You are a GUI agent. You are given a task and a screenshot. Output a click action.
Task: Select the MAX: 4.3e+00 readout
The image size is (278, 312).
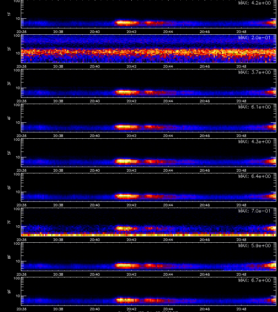[x=254, y=141]
